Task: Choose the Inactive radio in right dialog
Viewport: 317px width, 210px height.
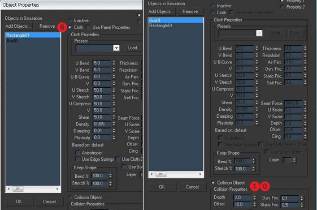Action: [212, 6]
